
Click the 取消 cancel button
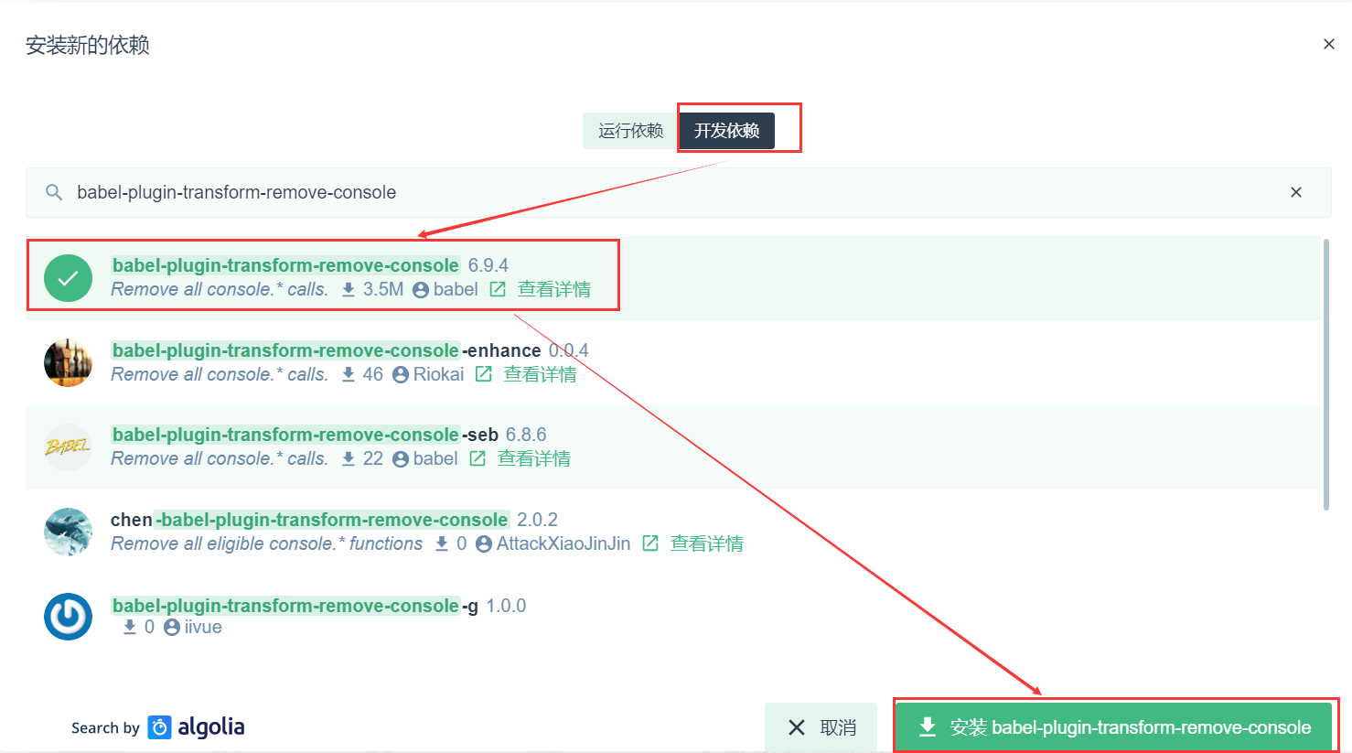tap(821, 727)
